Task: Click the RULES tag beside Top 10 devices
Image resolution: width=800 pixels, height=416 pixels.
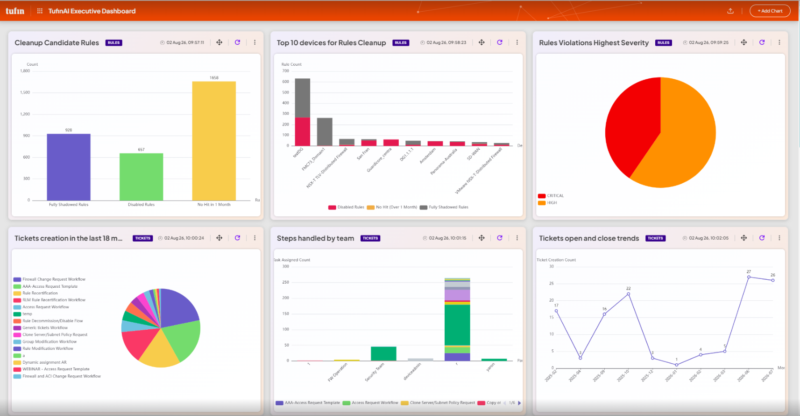Action: (401, 43)
